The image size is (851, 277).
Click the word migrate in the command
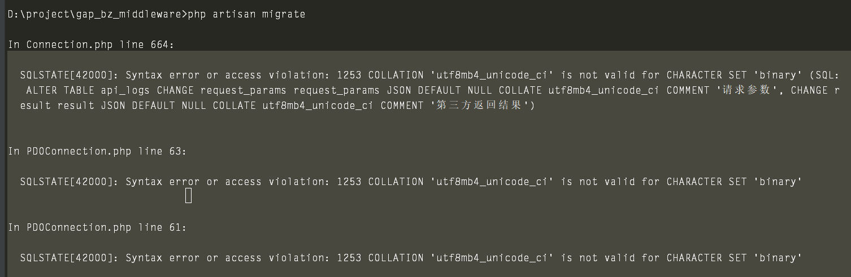pyautogui.click(x=284, y=14)
